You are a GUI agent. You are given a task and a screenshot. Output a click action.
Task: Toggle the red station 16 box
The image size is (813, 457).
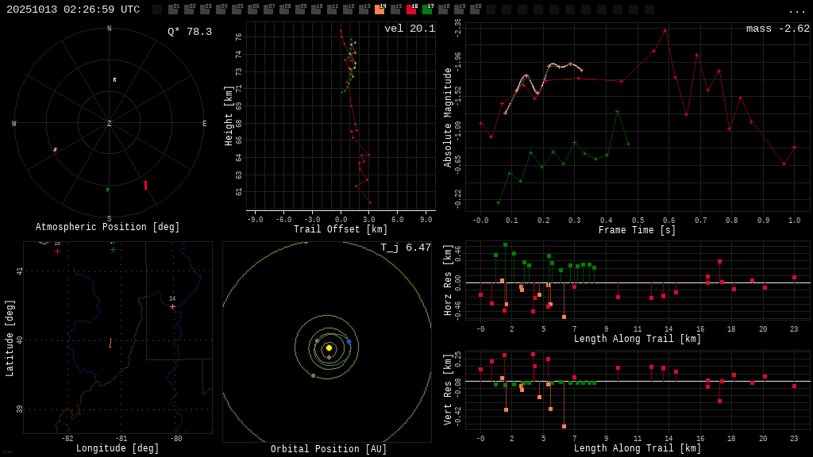tap(411, 10)
